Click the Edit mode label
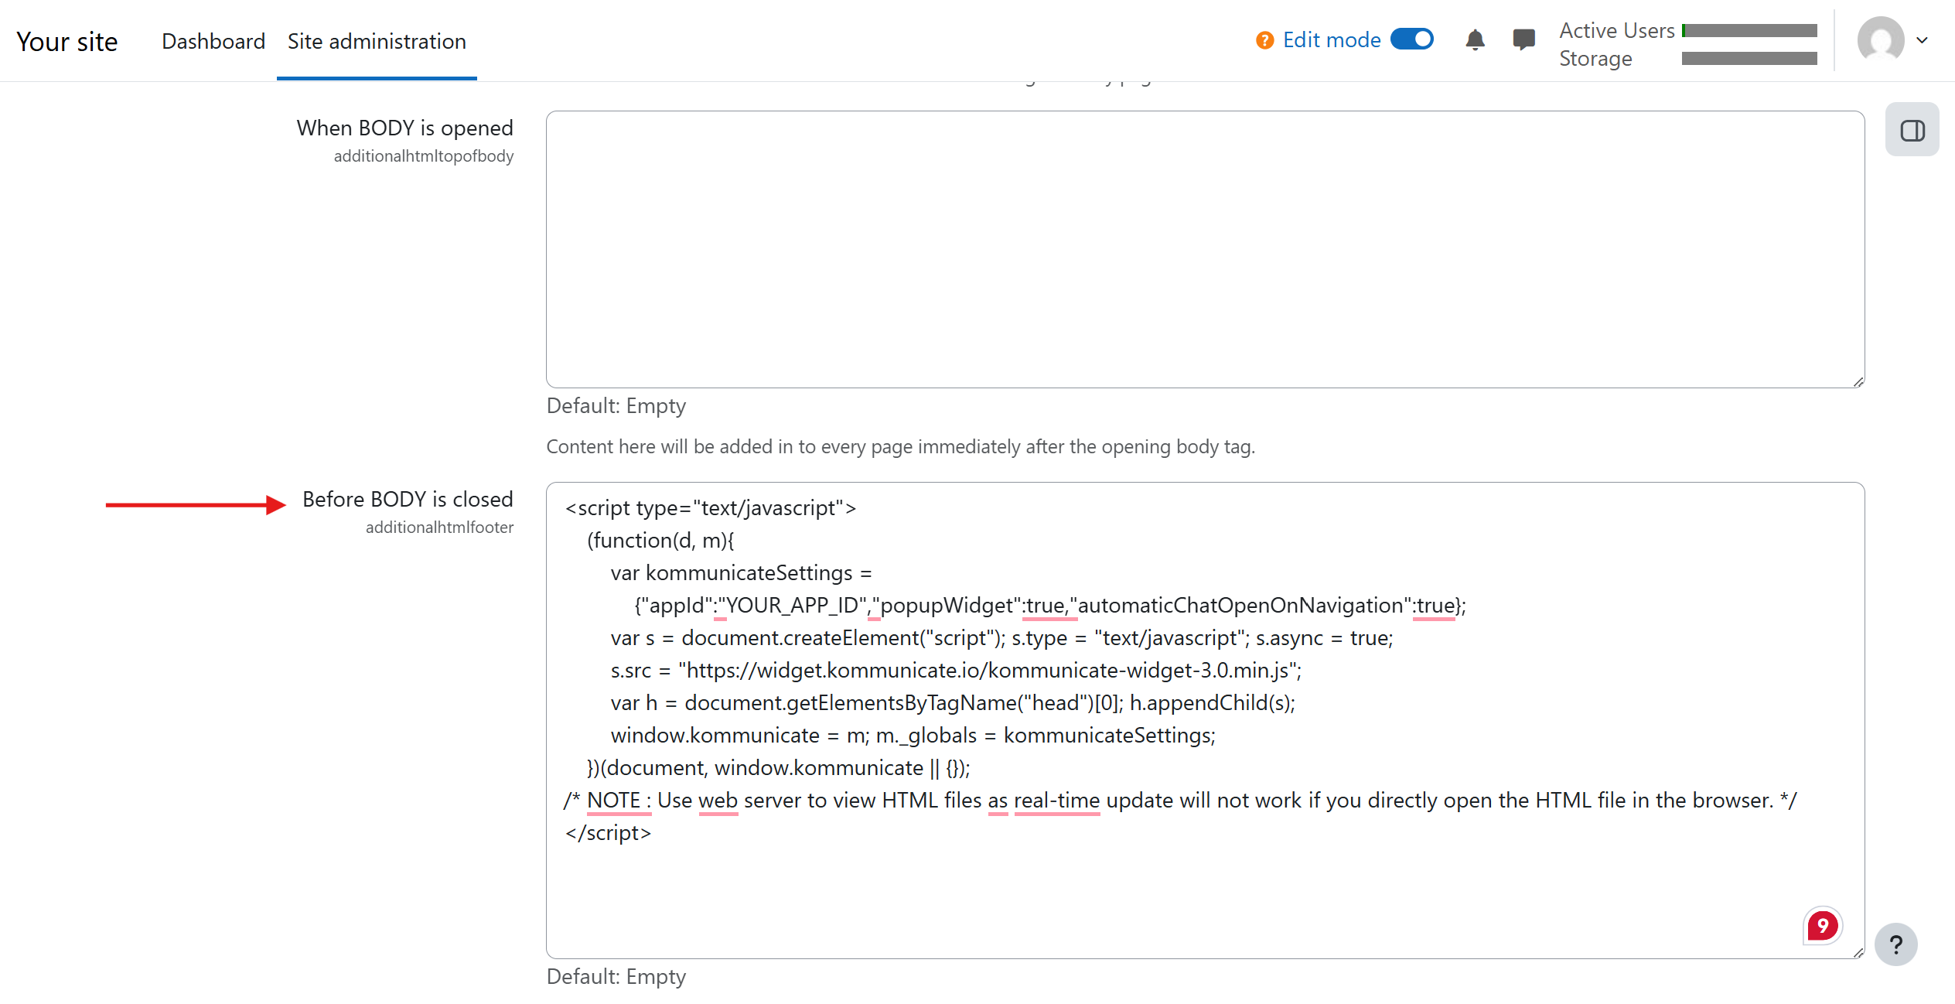Screen dimensions: 1955x1004 pos(1332,40)
